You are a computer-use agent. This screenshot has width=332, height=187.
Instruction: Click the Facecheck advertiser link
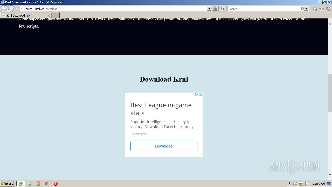point(139,134)
